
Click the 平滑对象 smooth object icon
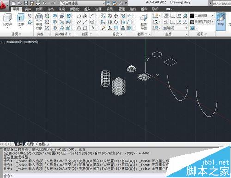[x=39, y=21]
